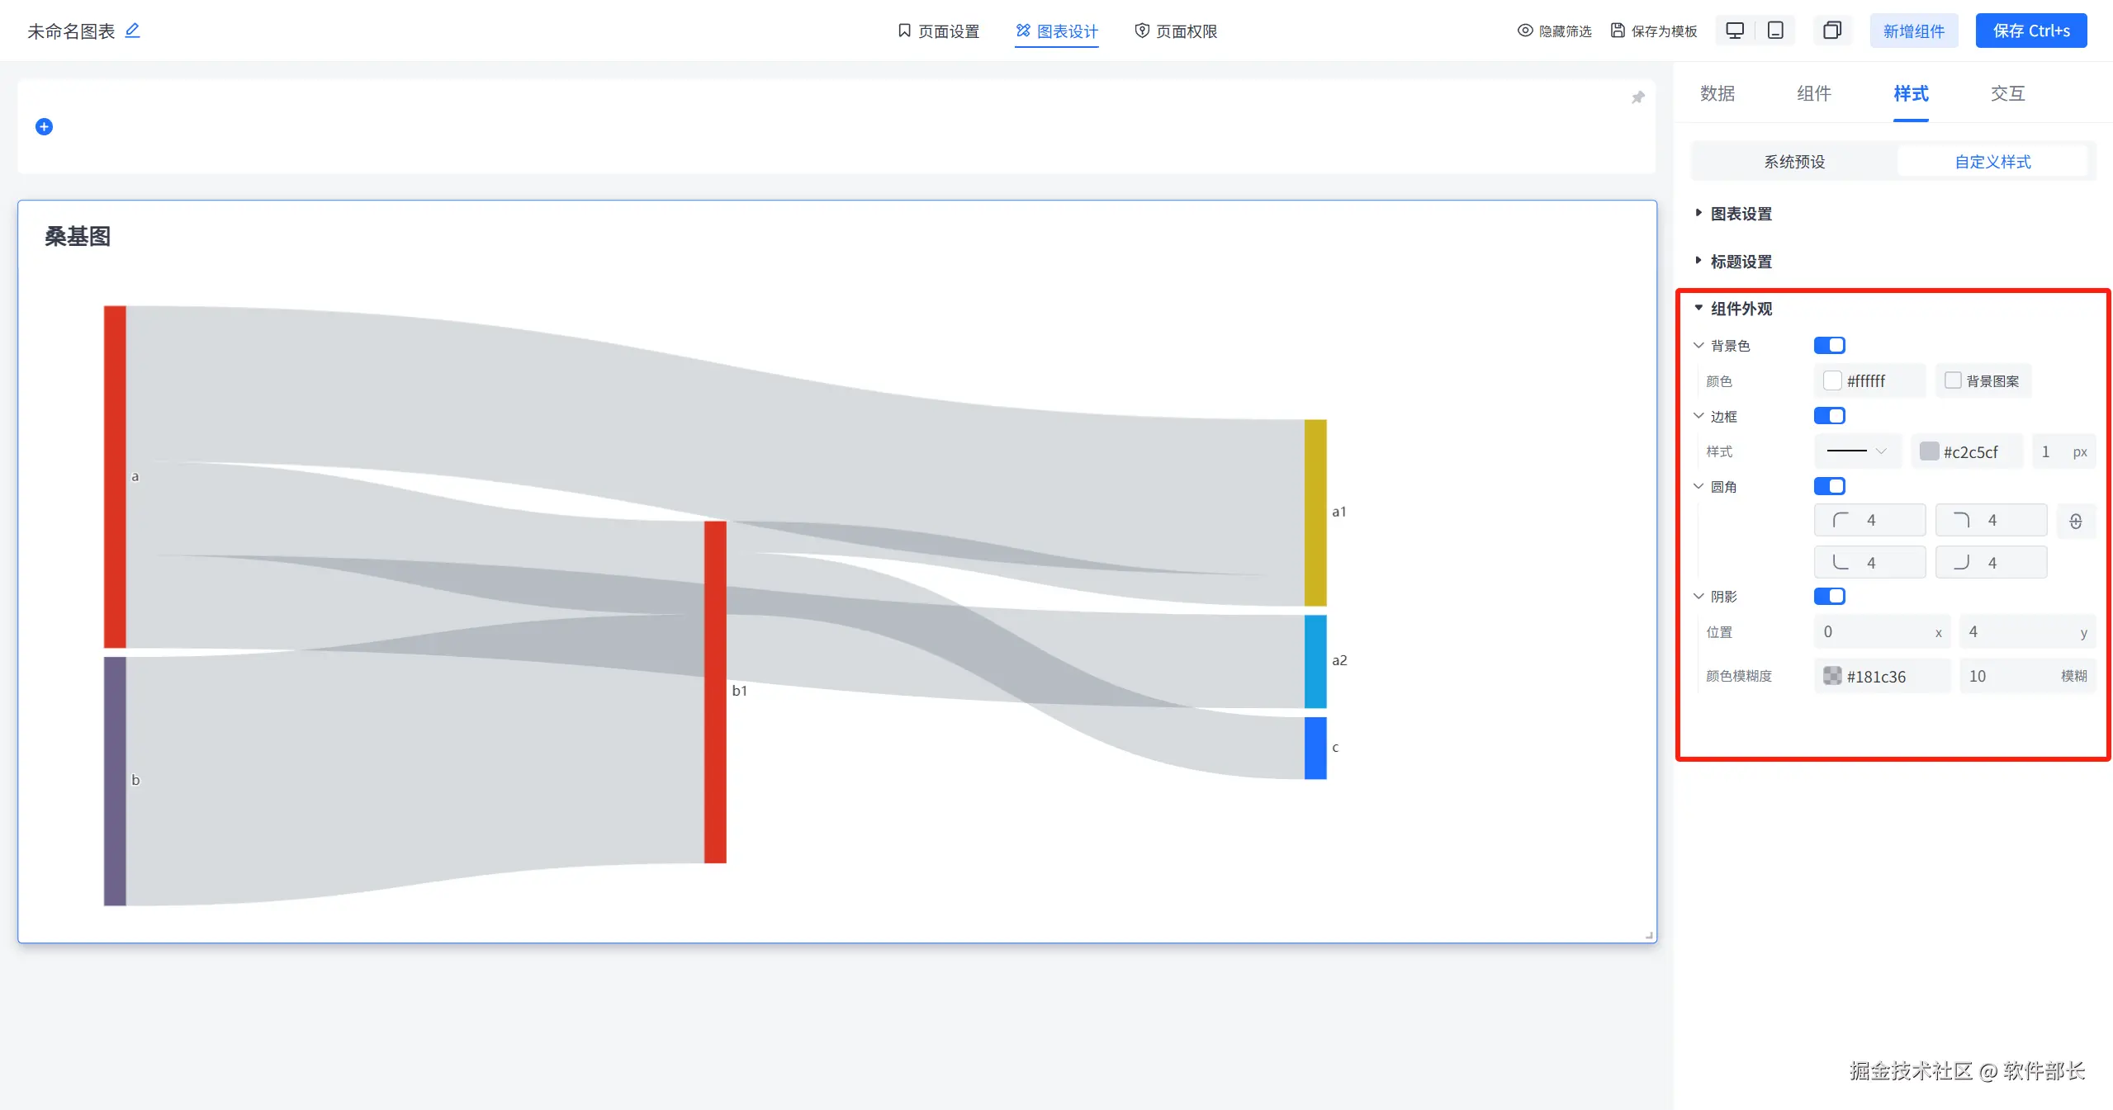Switch to the 数据 tab
Image resolution: width=2113 pixels, height=1110 pixels.
[x=1717, y=93]
